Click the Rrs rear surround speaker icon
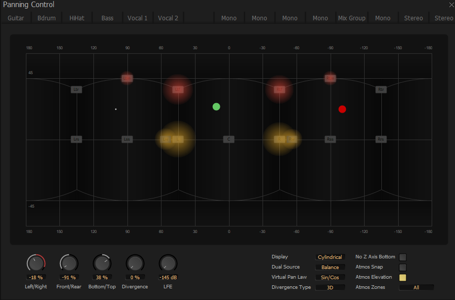Screen dimensions: 455x300 (x=380, y=139)
